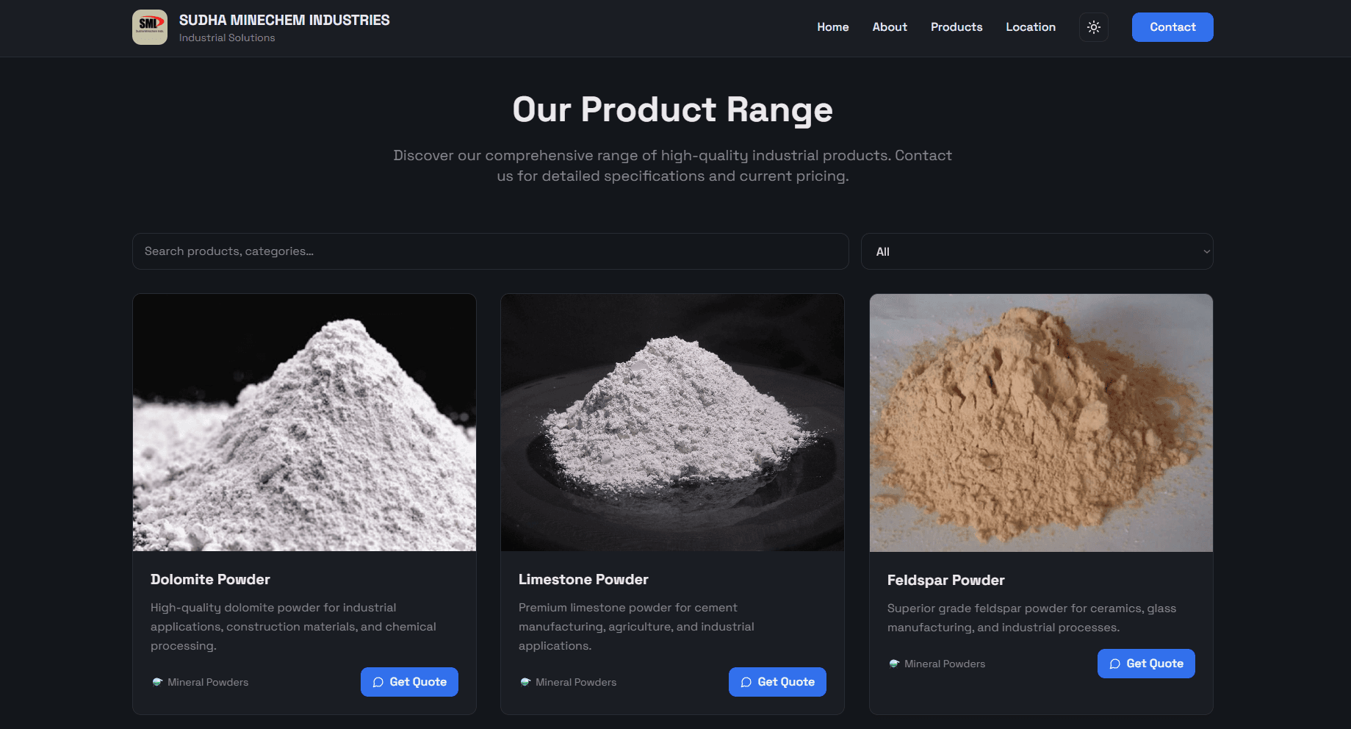The image size is (1351, 729).
Task: Click Mineral Powders label on Feldspar card
Action: pos(945,664)
